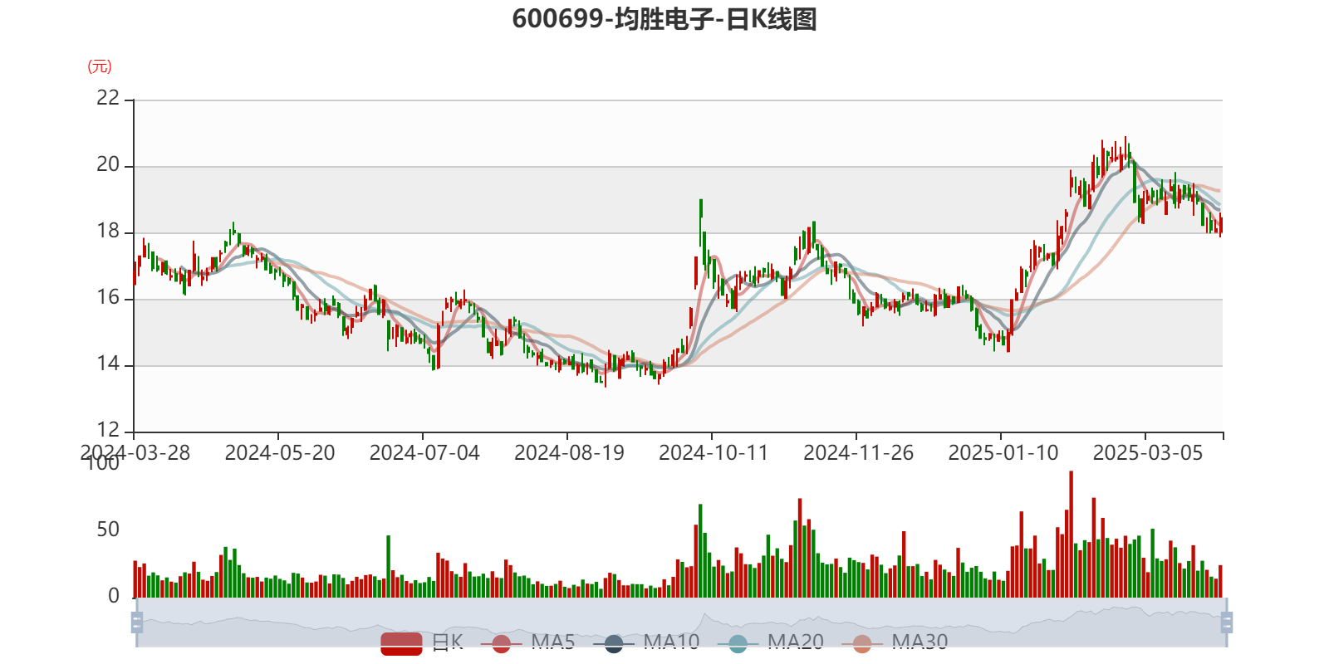Screen dimensions: 1329x664
Task: Toggle the 日K candlestick series in the legend
Action: point(421,642)
